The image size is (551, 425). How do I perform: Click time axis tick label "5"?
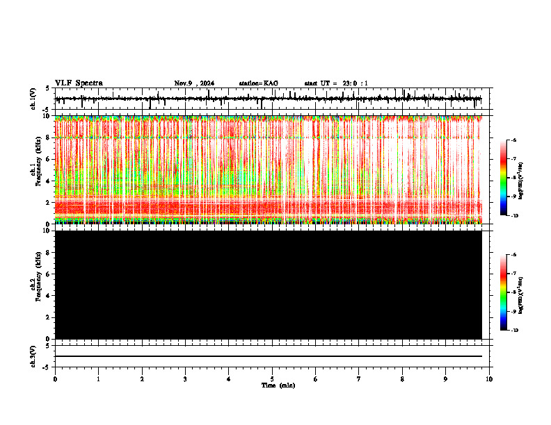point(272,379)
